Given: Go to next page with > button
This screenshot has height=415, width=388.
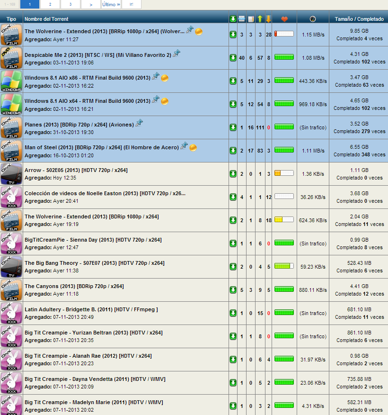Looking at the screenshot, I should 91,4.
